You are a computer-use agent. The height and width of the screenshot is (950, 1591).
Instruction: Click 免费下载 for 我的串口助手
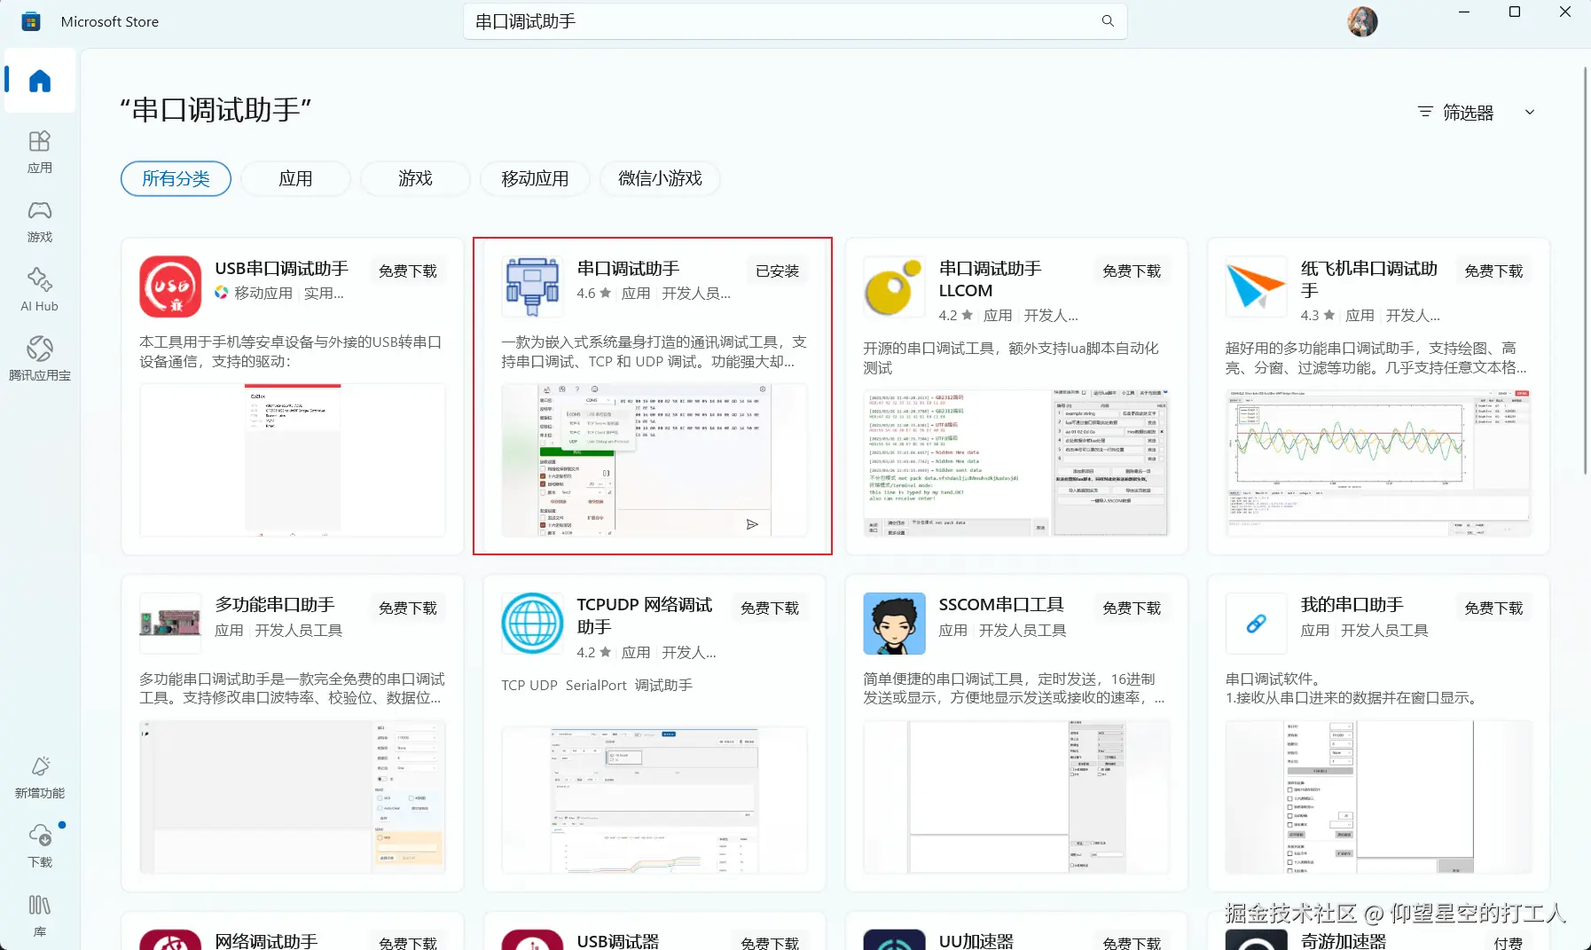(x=1493, y=608)
